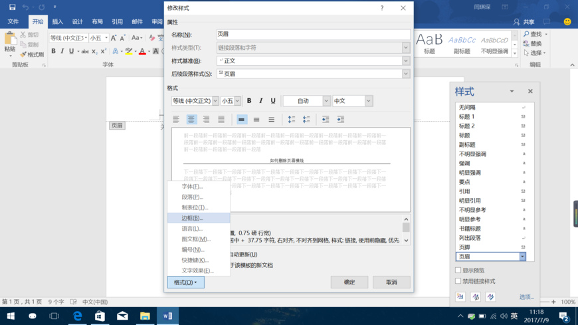The image size is (578, 325).
Task: Open the ribbon font size dropdown
Action: tap(106, 38)
